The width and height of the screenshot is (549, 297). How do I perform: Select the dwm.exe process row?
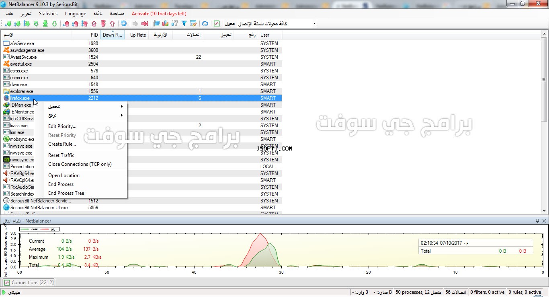141,85
